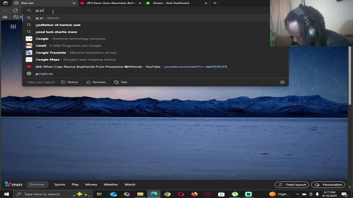Screen dimensions: 353x198
Task: Open the Personalize button
Action: pyautogui.click(x=328, y=185)
